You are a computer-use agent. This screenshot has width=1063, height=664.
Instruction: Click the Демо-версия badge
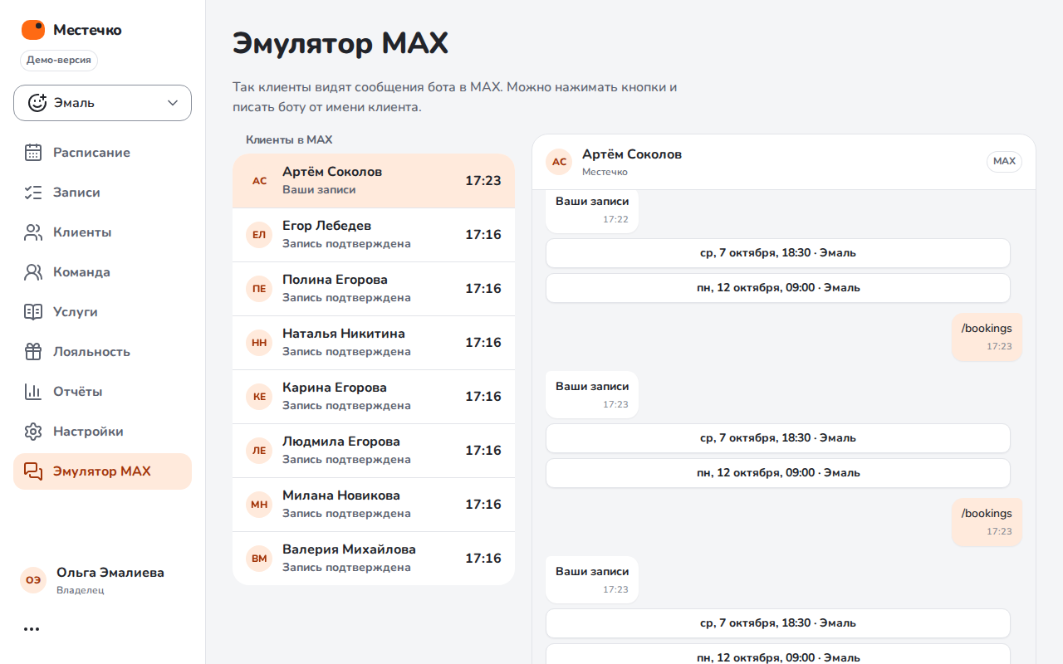click(59, 61)
